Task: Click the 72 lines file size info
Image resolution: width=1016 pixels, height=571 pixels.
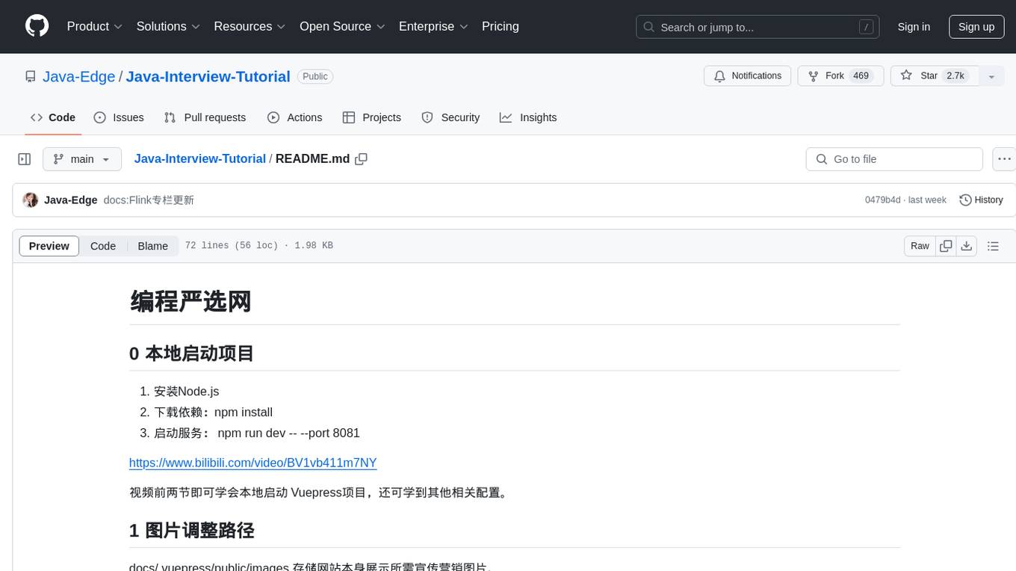Action: point(258,246)
